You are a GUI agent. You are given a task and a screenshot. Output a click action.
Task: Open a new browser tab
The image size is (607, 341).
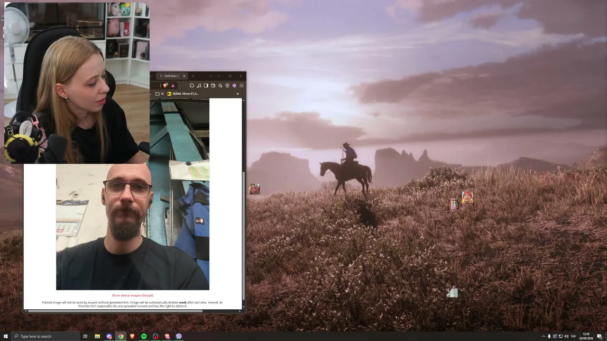193,76
